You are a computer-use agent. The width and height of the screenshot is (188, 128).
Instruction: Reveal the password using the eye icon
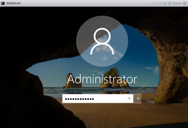[x=129, y=99]
